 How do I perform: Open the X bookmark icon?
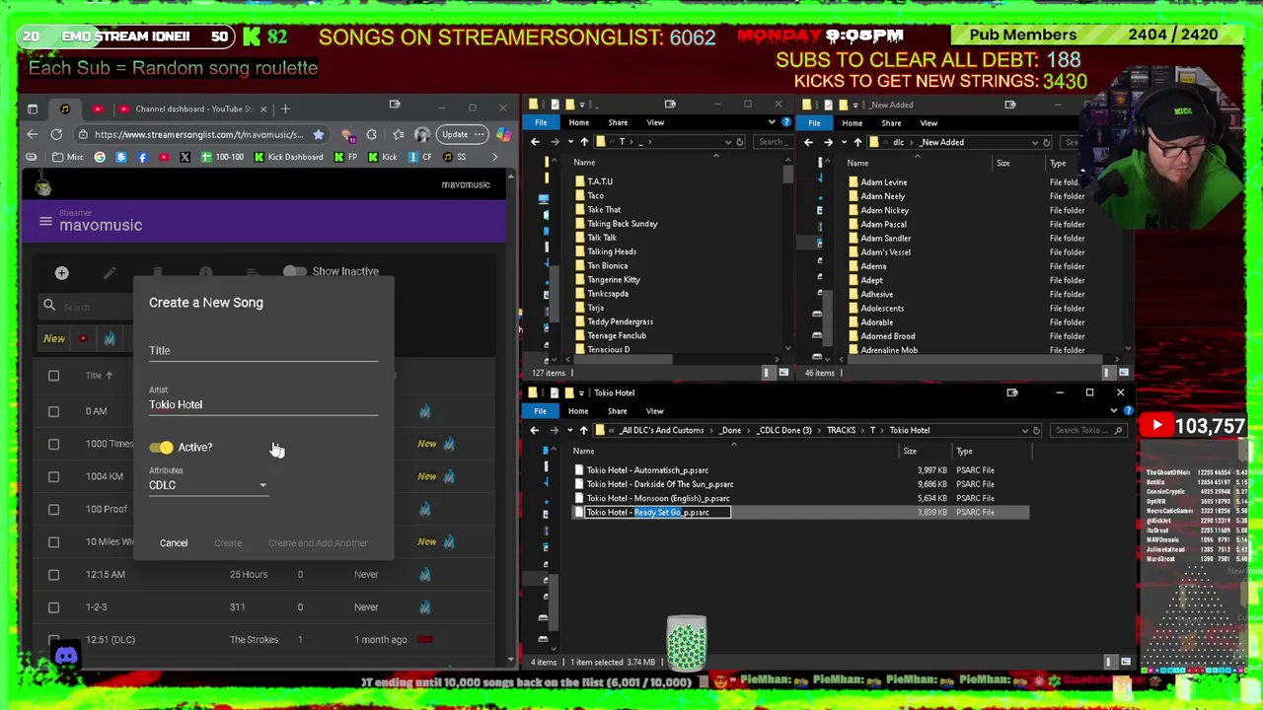185,157
